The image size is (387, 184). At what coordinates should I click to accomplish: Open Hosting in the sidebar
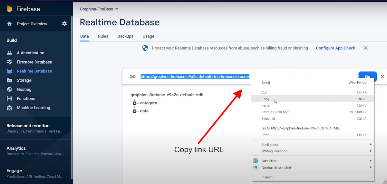pos(24,89)
